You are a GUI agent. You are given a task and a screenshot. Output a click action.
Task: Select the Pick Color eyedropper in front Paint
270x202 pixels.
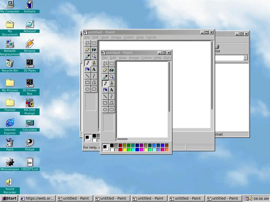coord(105,77)
